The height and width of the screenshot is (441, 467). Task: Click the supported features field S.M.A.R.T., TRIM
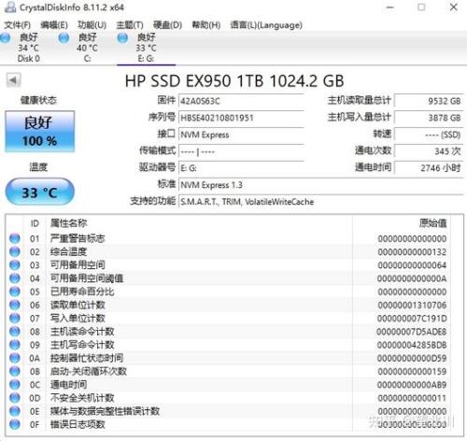pos(320,202)
